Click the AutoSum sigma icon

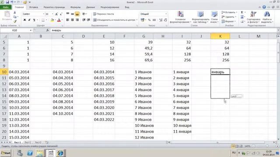click(x=242, y=12)
